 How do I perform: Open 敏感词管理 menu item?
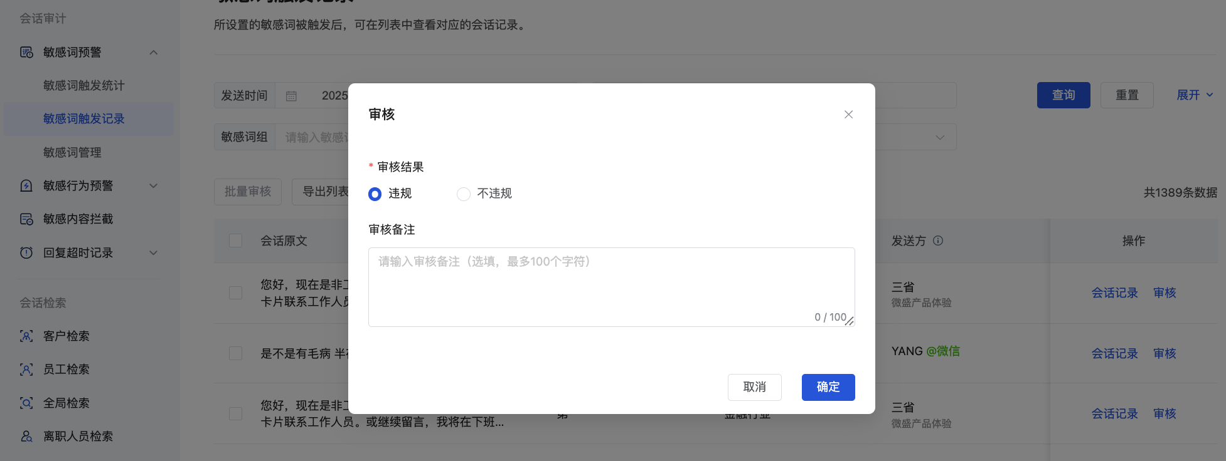tap(72, 153)
